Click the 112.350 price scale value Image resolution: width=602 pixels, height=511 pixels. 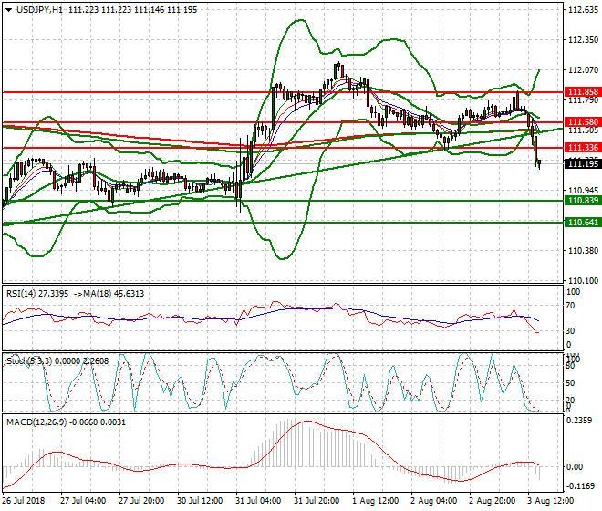tap(583, 40)
